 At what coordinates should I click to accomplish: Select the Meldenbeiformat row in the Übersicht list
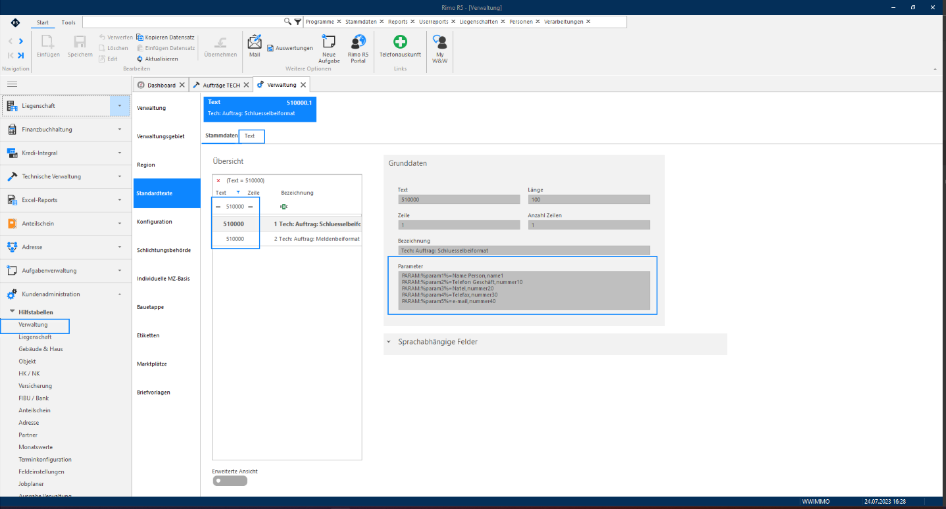click(x=287, y=239)
